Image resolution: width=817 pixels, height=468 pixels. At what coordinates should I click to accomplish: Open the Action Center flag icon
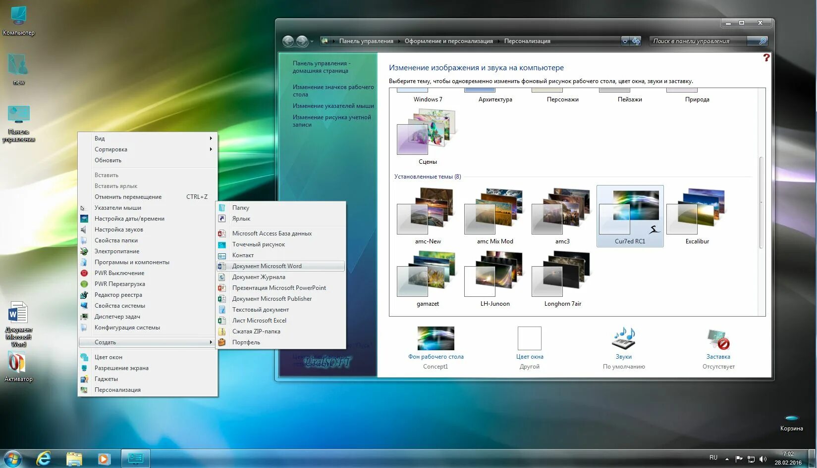(739, 459)
